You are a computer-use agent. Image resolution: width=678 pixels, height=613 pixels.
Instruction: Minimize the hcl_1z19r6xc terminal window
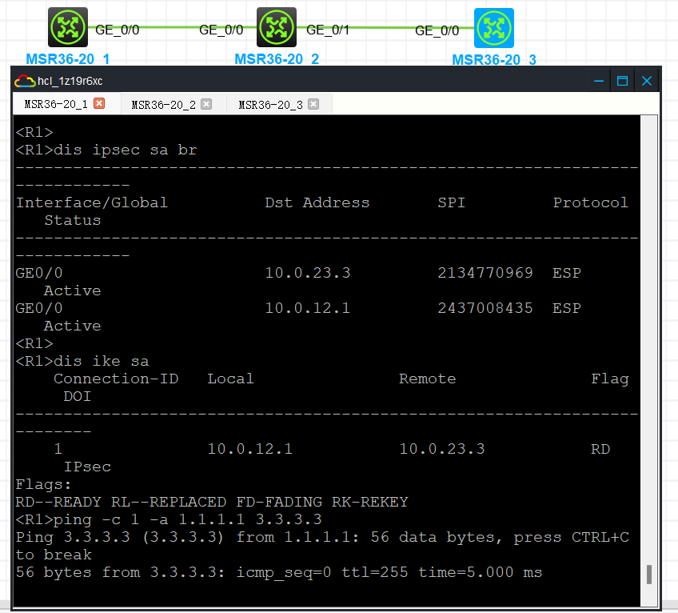[598, 81]
